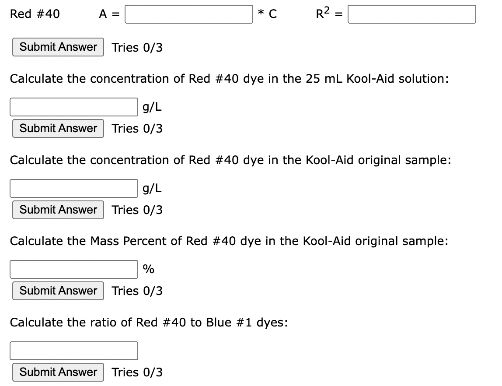Click the 25 mL Kool-Aid solution question text
The height and width of the screenshot is (386, 502).
(x=229, y=78)
